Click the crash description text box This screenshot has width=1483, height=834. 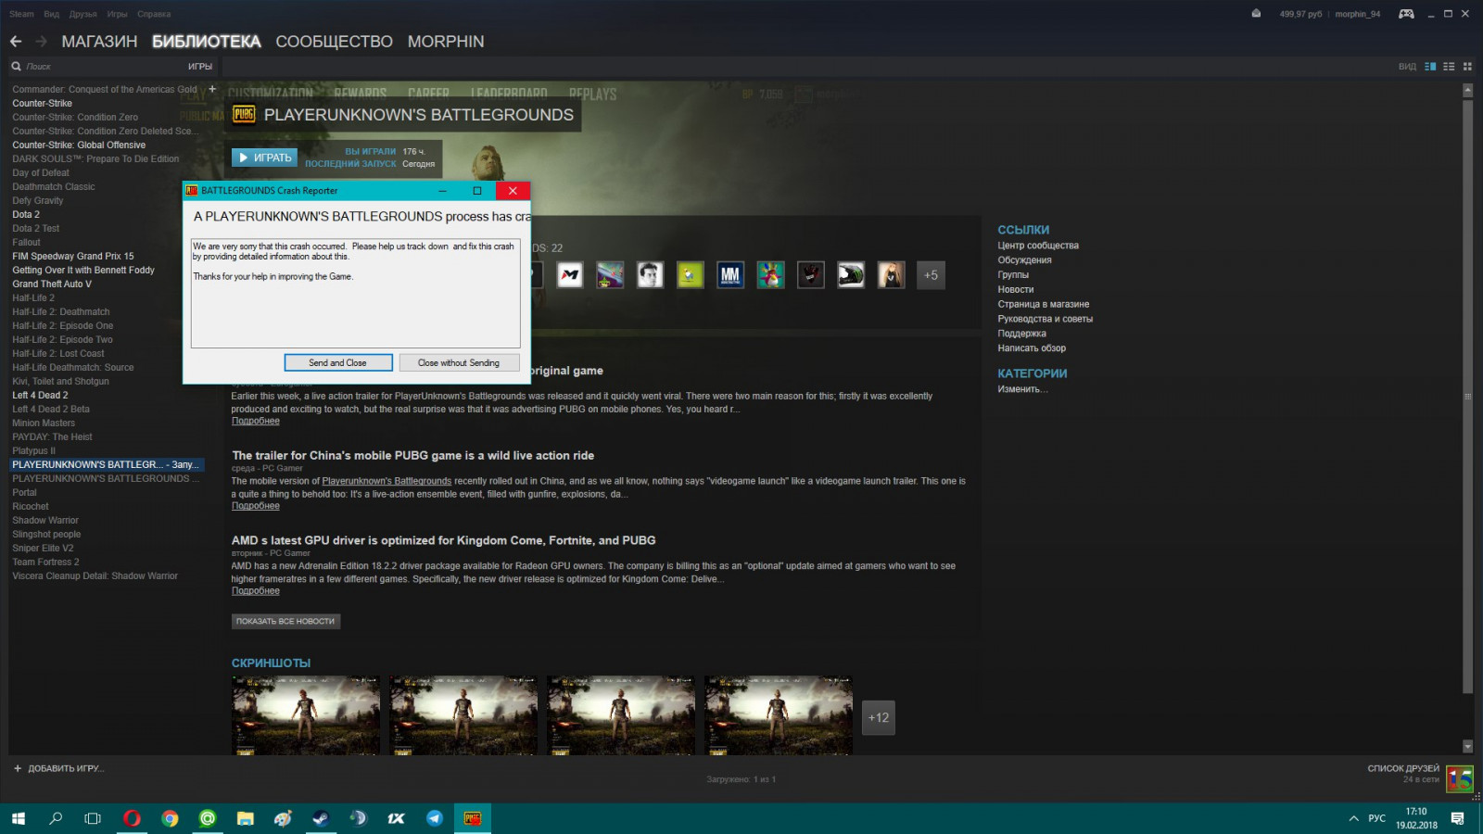355,293
